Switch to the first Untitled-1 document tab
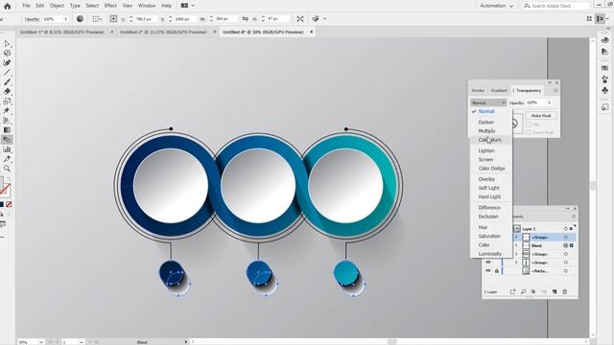 61,32
